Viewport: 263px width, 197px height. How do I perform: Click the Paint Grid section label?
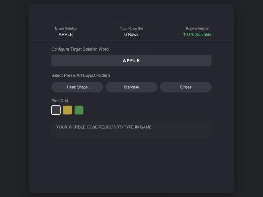(59, 101)
